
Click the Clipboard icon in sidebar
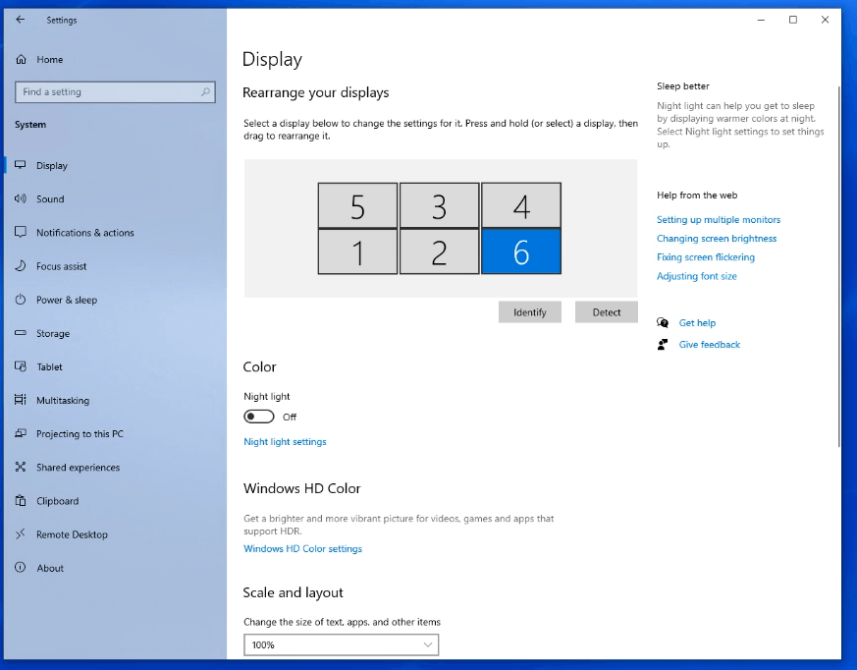(21, 500)
